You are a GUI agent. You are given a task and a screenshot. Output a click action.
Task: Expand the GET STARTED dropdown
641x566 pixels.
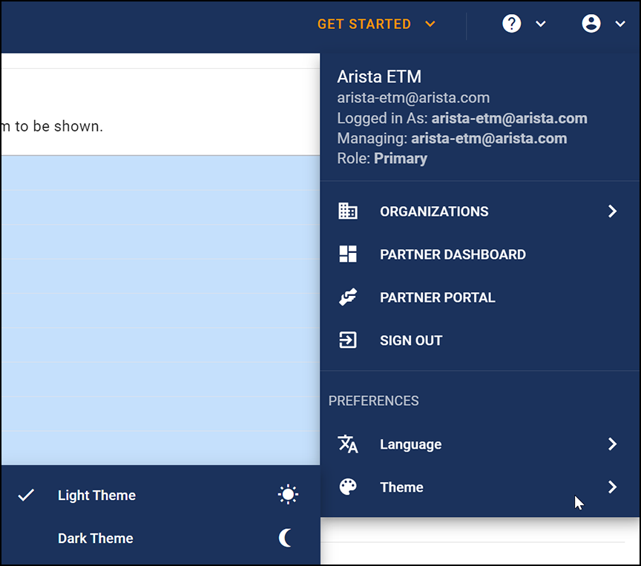(430, 24)
